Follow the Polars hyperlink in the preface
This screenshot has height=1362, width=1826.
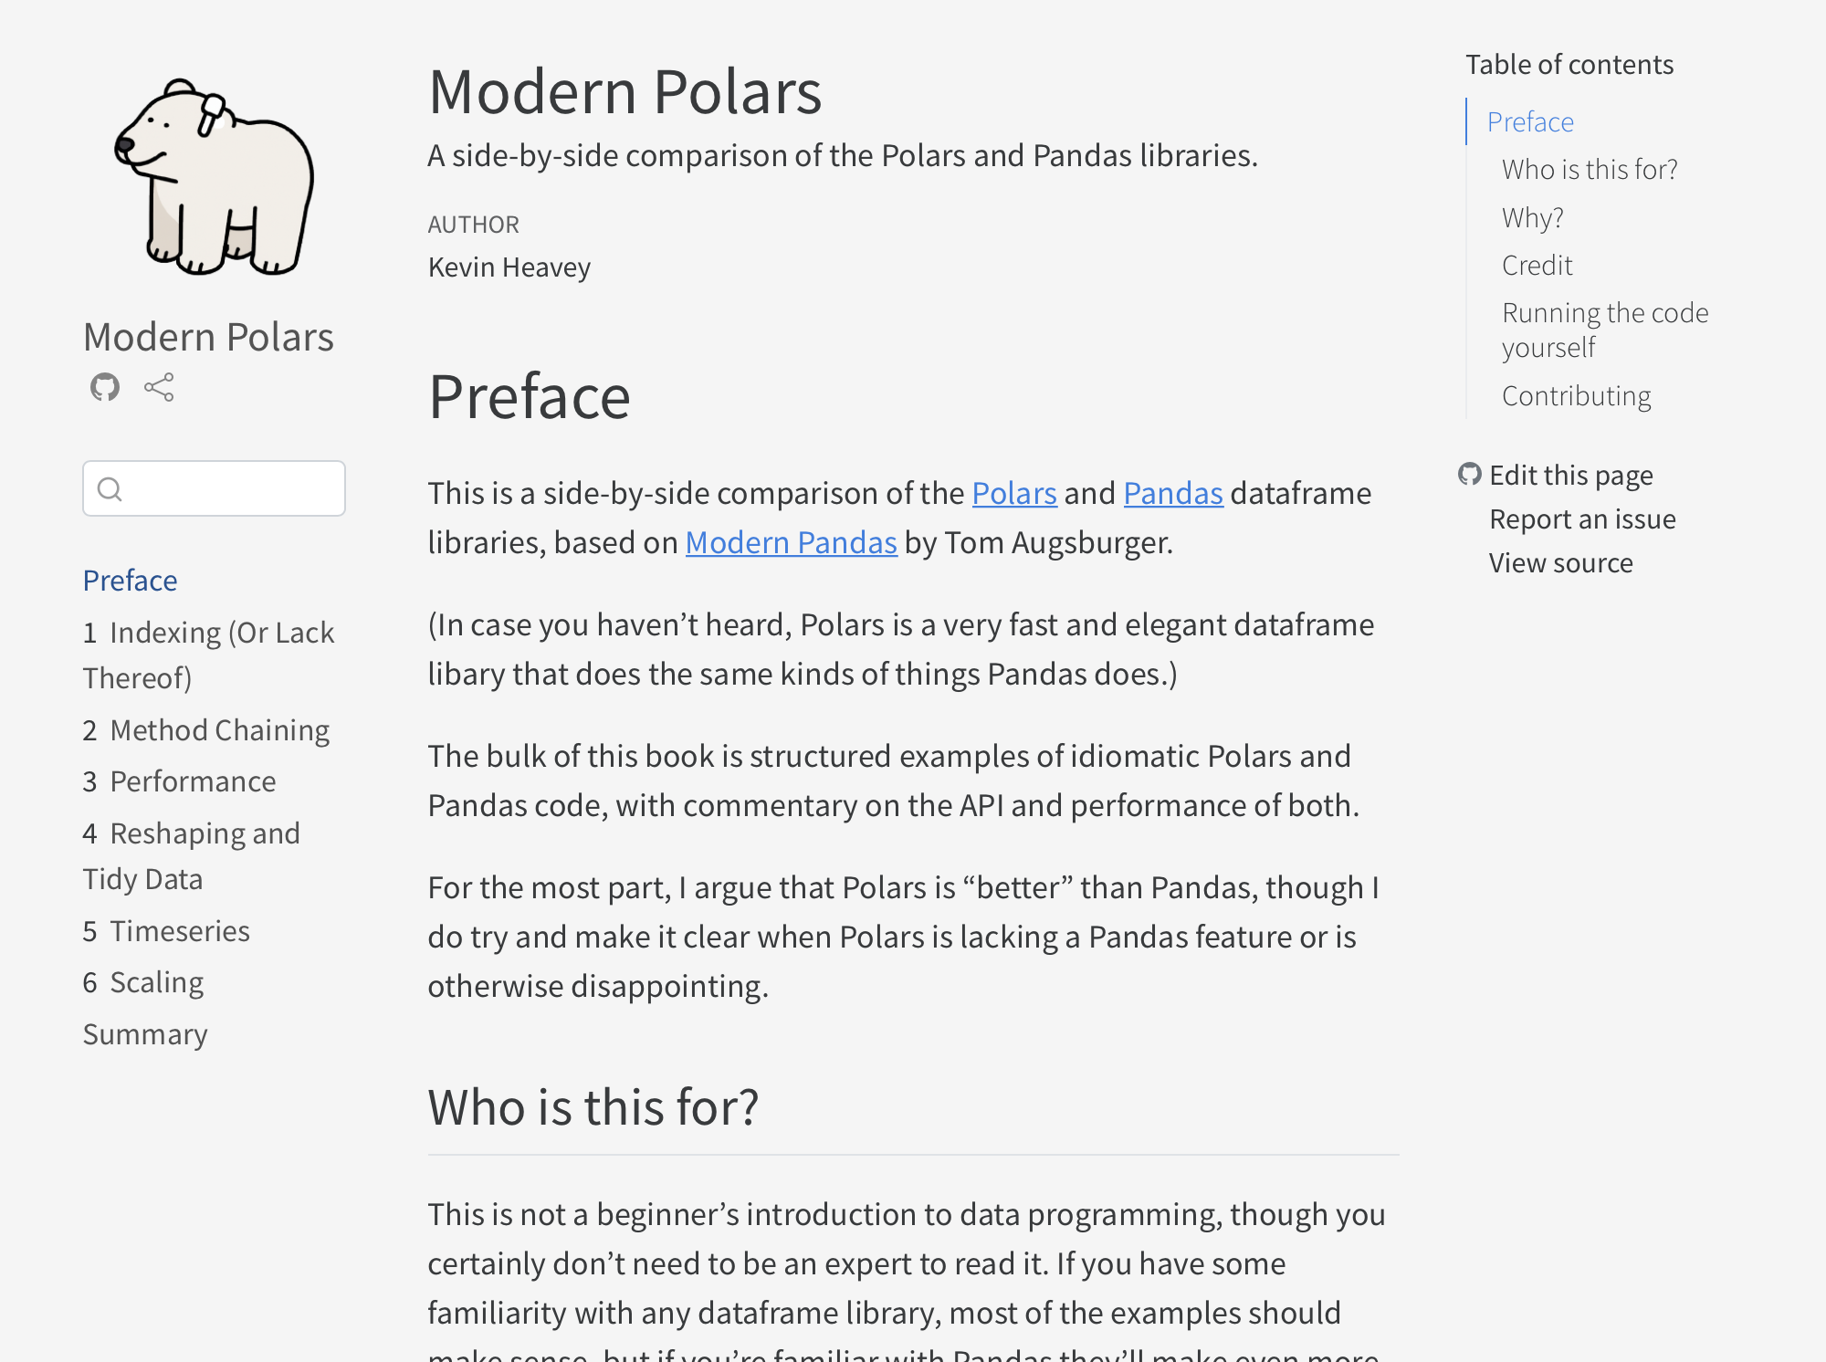coord(1014,493)
